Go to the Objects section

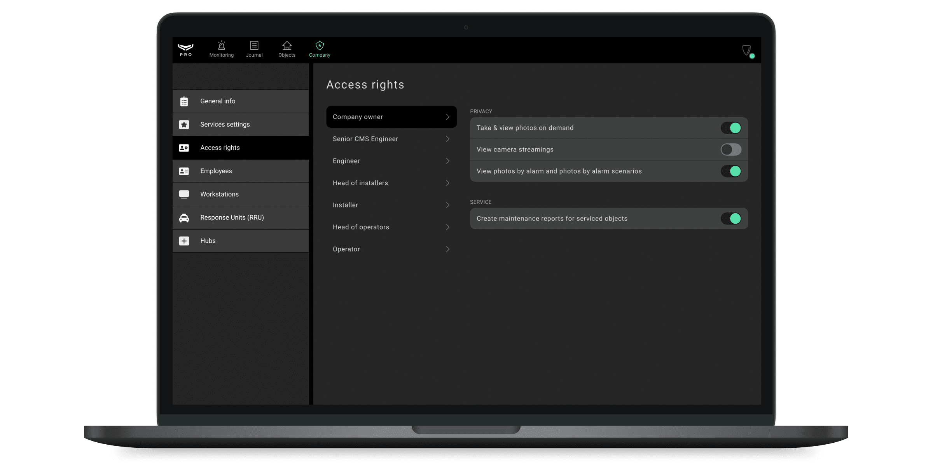coord(287,49)
